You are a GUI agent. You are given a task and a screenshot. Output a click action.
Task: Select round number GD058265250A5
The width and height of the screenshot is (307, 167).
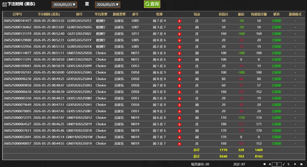[x=79, y=72]
